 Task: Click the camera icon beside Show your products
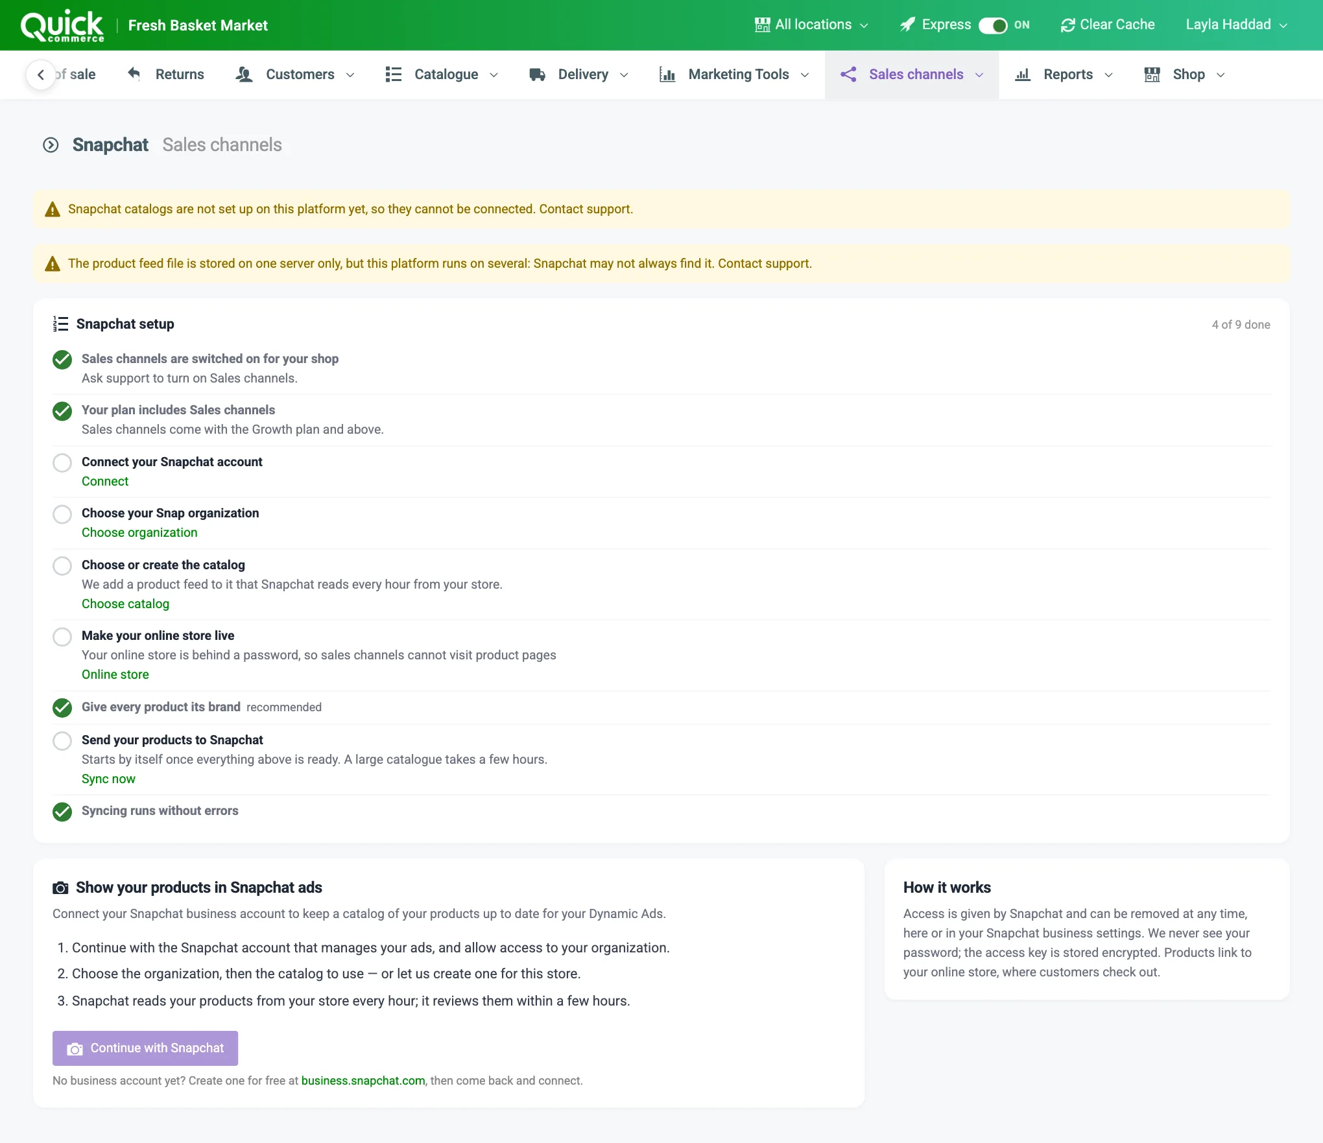(x=60, y=888)
